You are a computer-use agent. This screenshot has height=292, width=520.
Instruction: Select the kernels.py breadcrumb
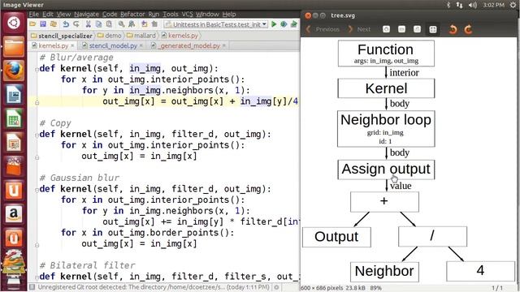180,36
